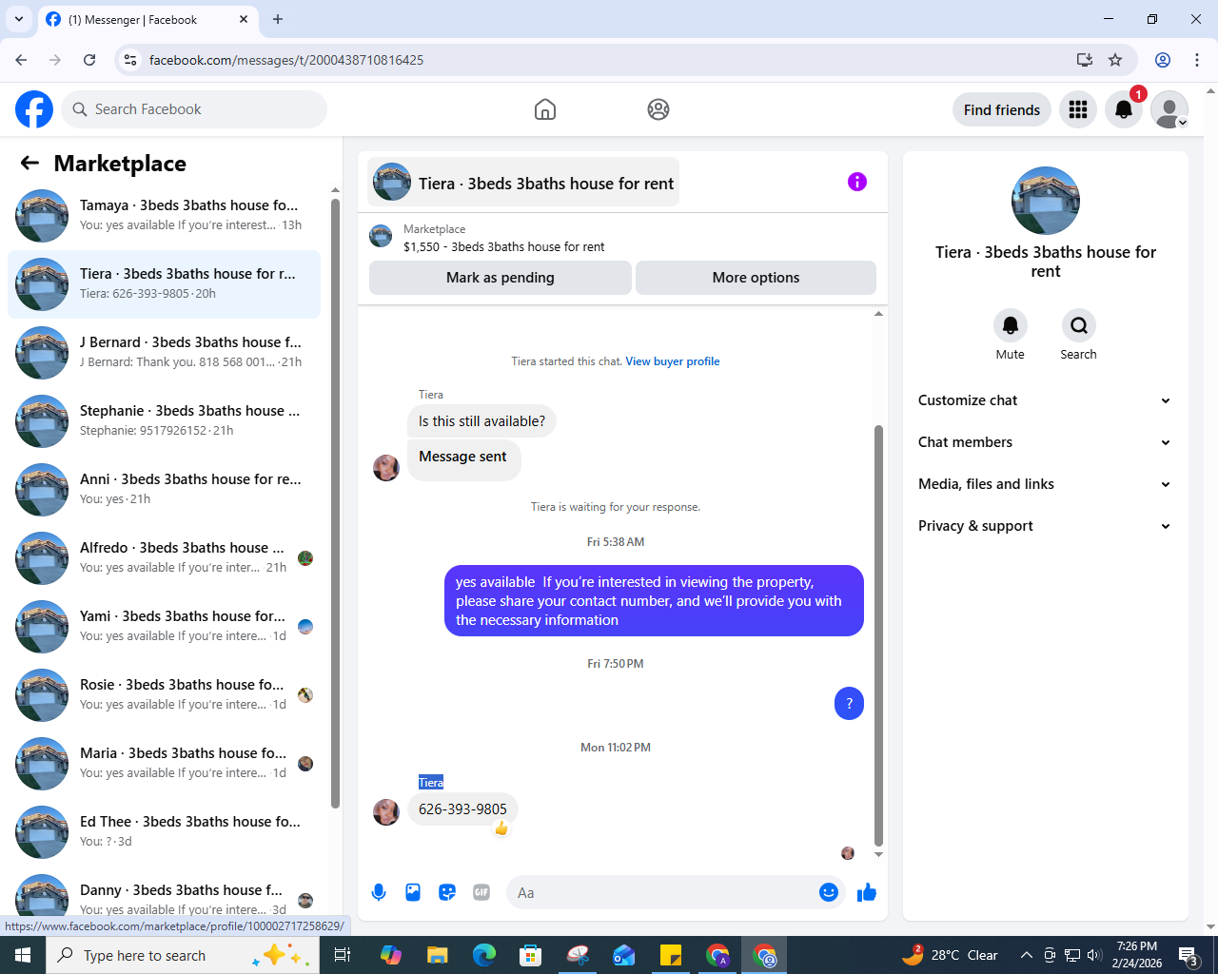Click in the Search Facebook field

pos(194,109)
